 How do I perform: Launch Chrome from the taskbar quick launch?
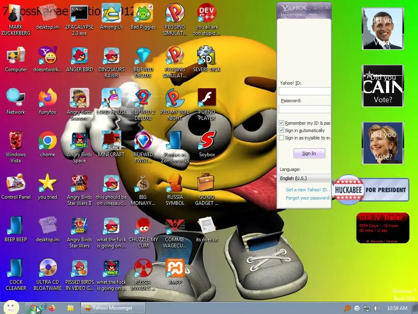tap(33, 308)
